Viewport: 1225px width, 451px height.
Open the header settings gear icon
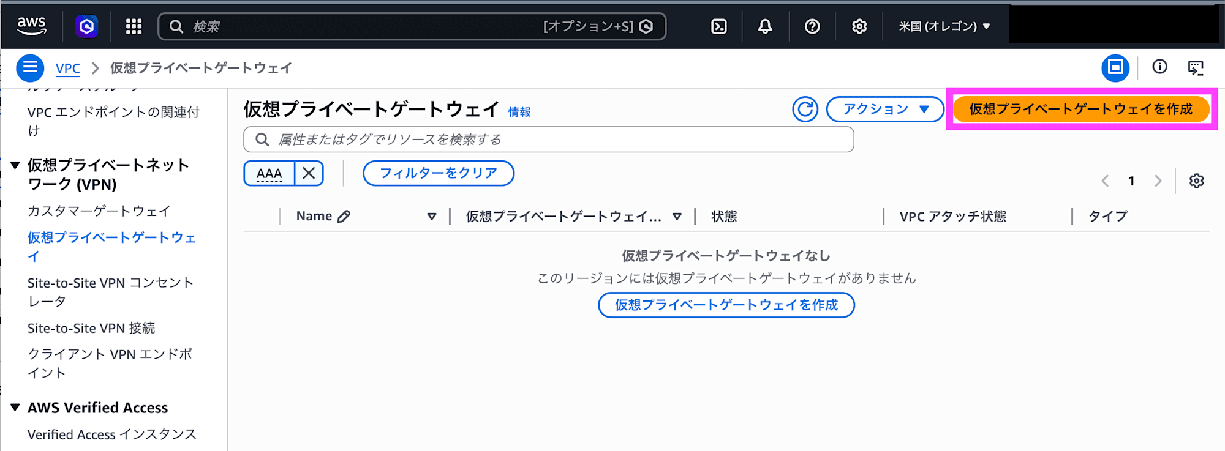[859, 26]
